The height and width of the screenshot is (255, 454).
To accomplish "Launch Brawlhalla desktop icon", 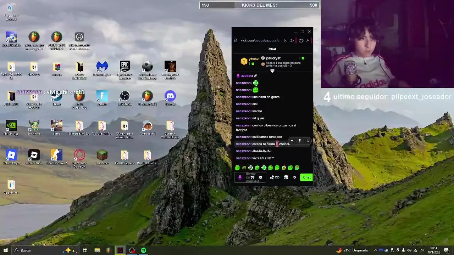I will [x=34, y=127].
